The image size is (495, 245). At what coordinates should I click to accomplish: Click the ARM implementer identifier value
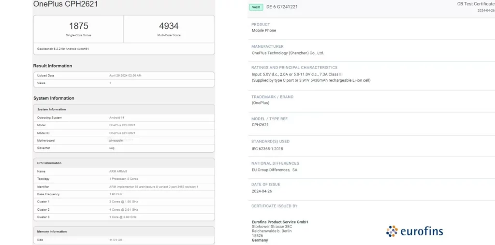coord(153,187)
